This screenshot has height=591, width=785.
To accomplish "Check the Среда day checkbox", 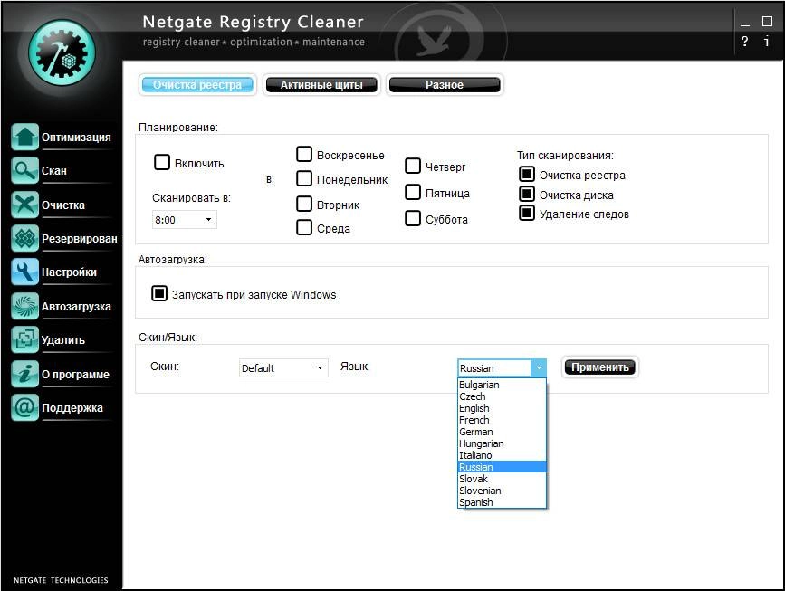I will (x=304, y=227).
